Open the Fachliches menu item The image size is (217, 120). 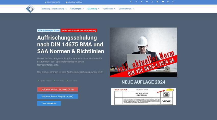[x=108, y=9]
